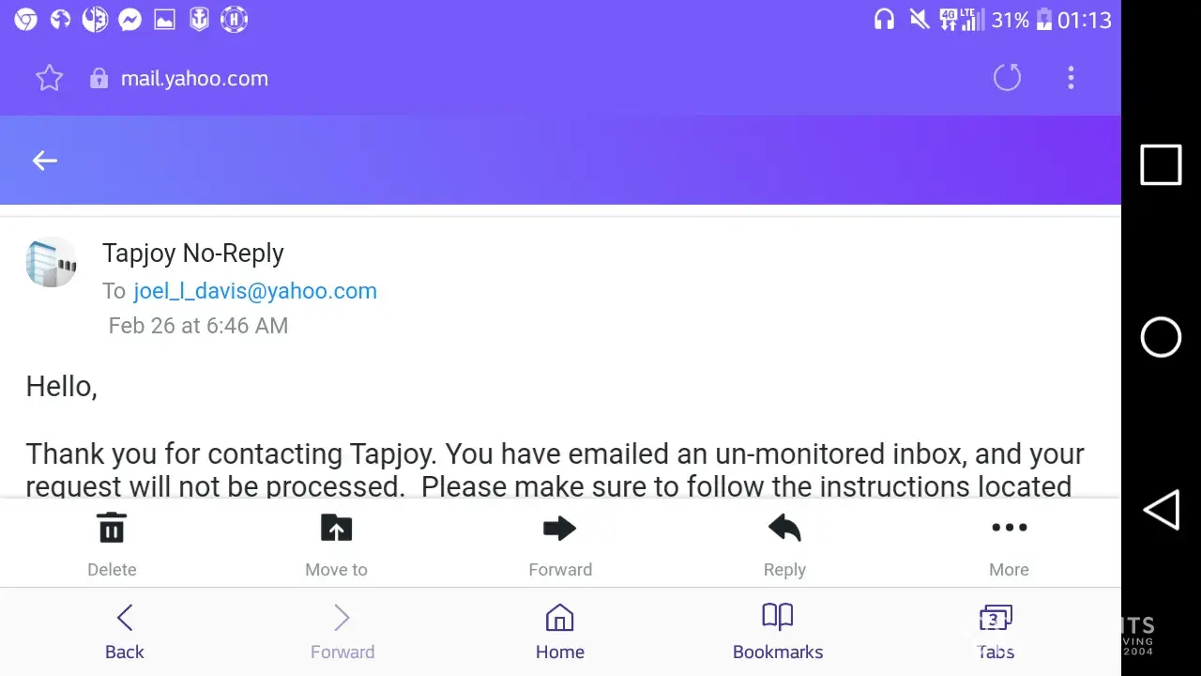The height and width of the screenshot is (676, 1201).
Task: Bookmark page with the star icon
Action: tap(49, 78)
